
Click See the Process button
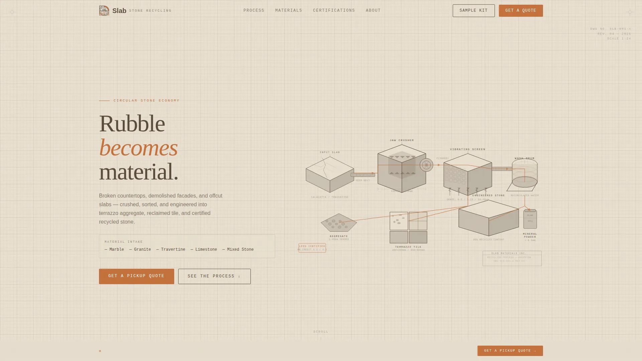click(214, 276)
